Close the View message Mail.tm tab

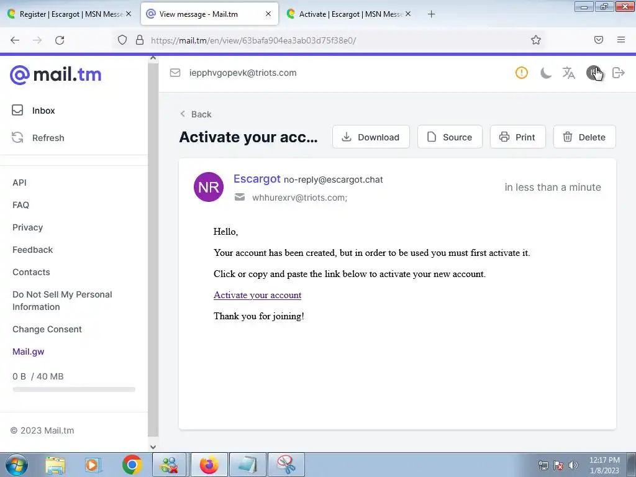point(268,14)
